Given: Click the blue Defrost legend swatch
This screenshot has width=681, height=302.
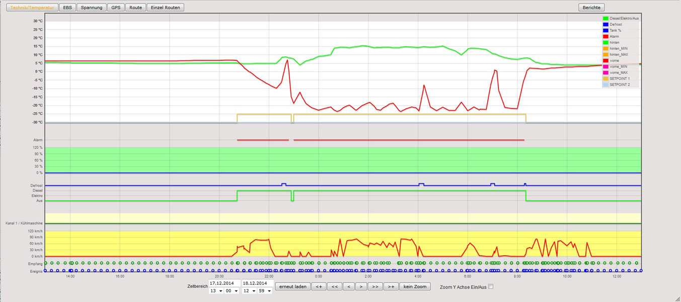Looking at the screenshot, I should pos(606,25).
